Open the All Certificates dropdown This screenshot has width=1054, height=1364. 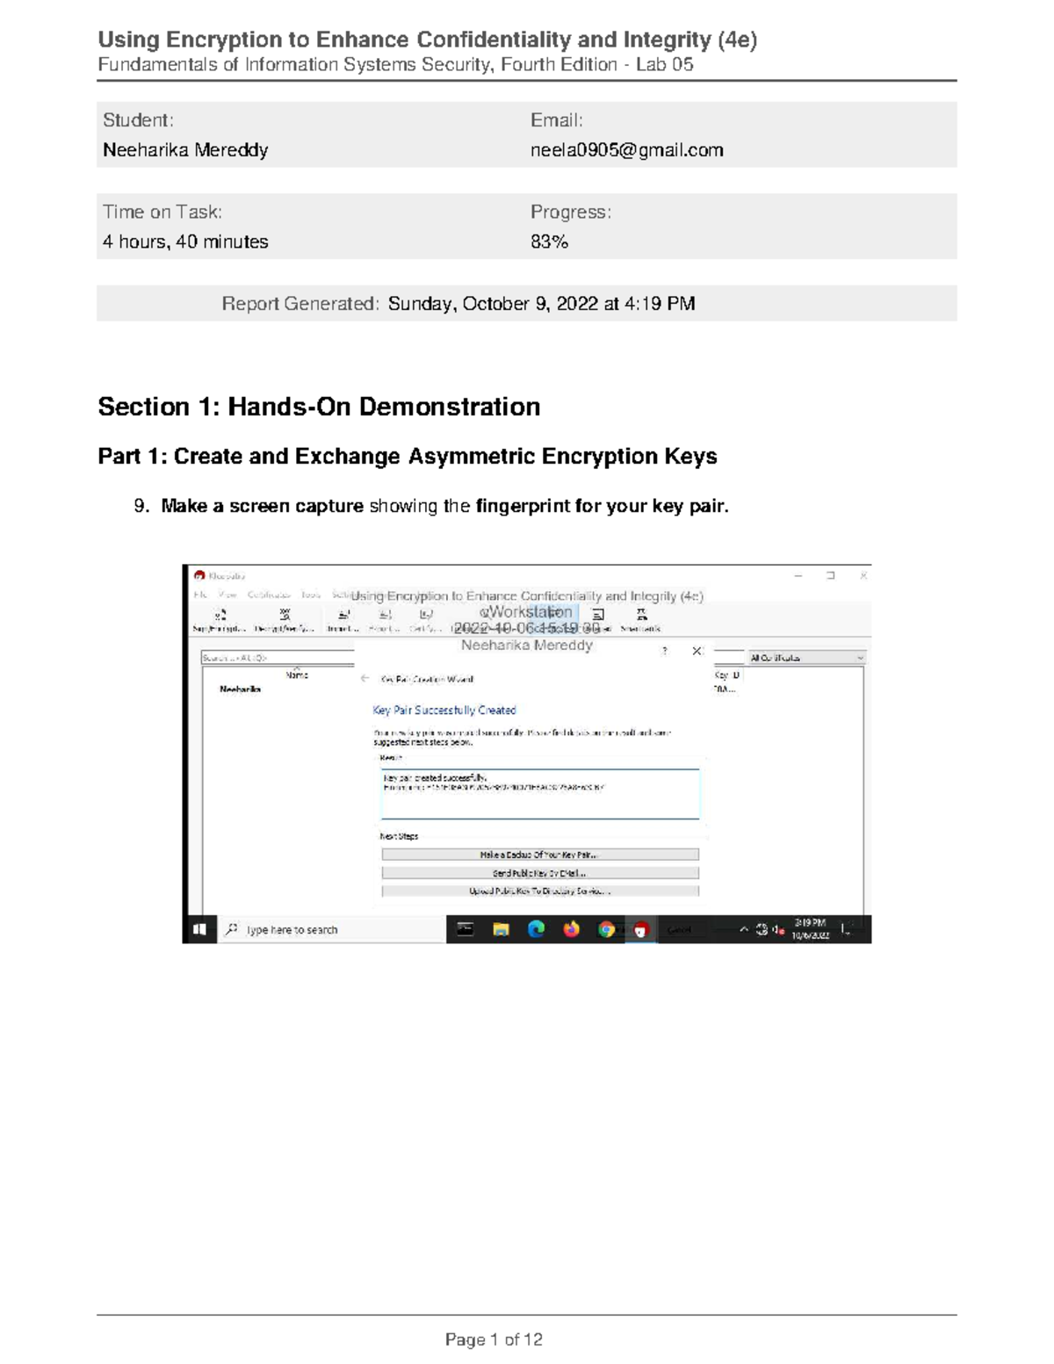(805, 657)
